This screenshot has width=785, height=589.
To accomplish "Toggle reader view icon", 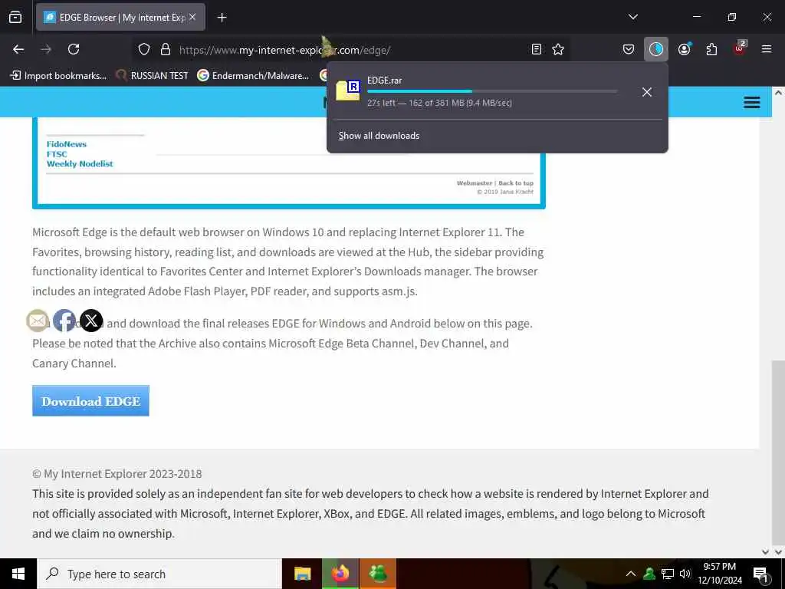I will (x=536, y=49).
